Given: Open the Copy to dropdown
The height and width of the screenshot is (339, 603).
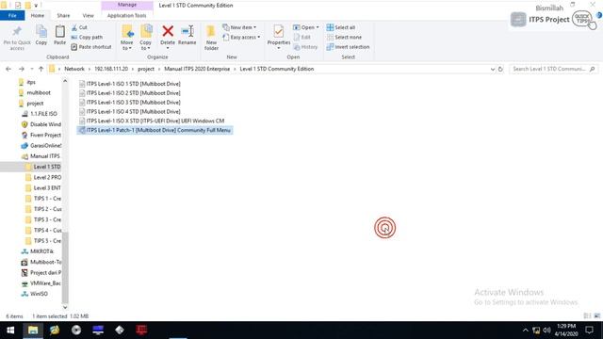Looking at the screenshot, I should tap(146, 38).
